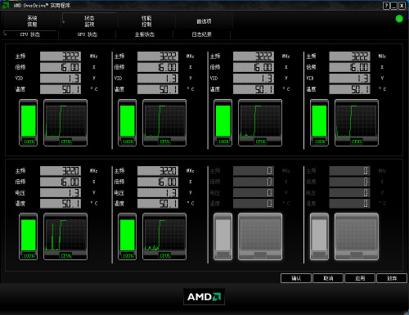Open the 日志纪录 log sub-tab
409x315 pixels.
click(x=202, y=34)
